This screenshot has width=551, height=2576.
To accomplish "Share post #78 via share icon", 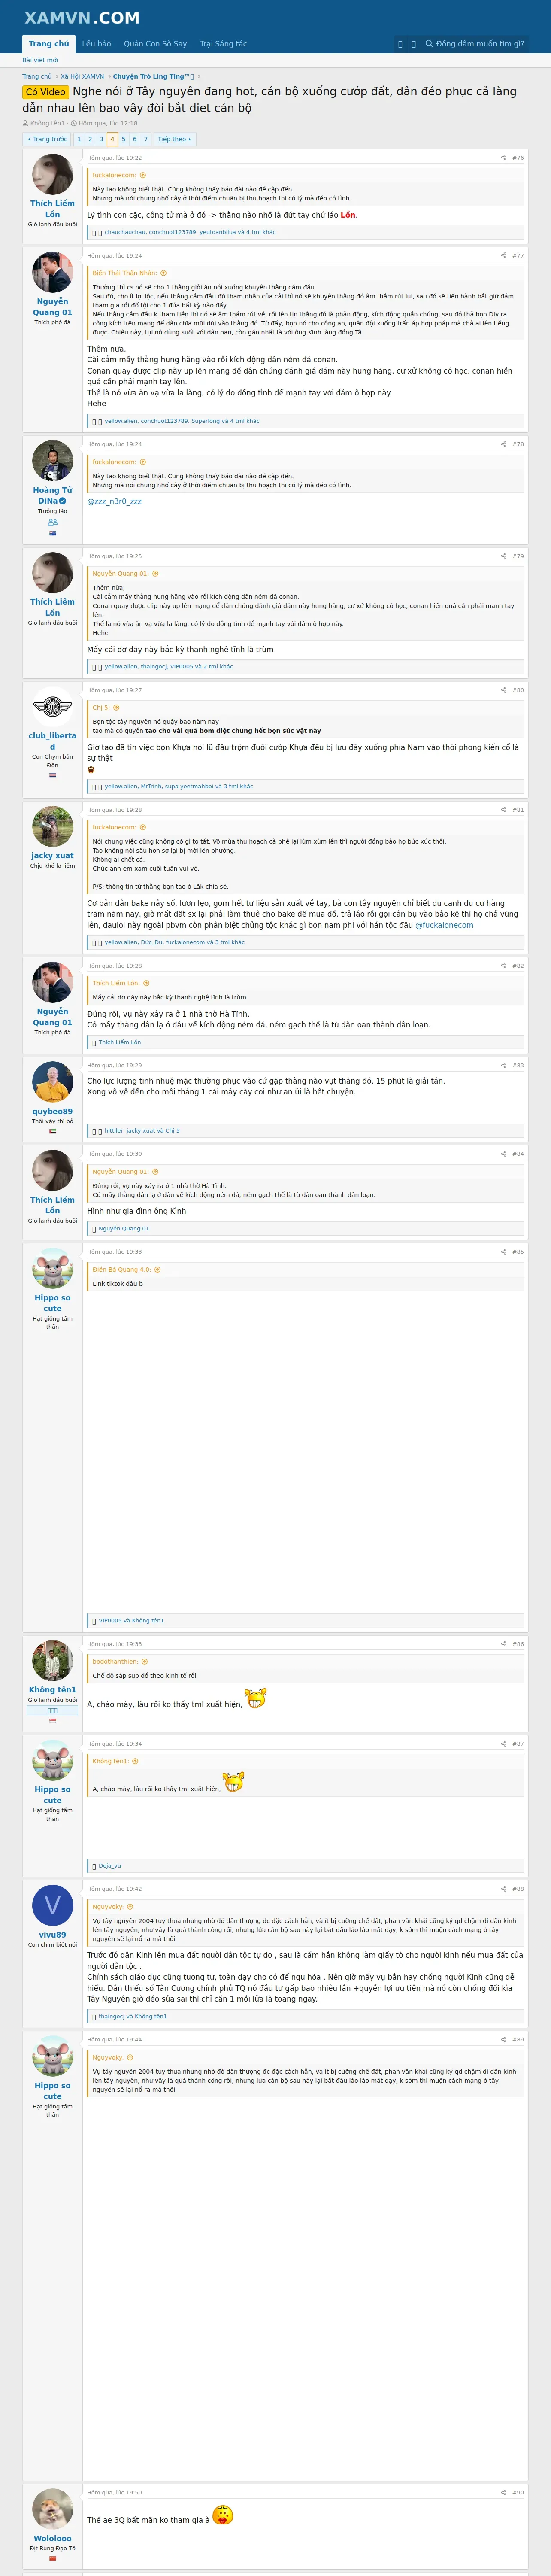I will (x=503, y=444).
